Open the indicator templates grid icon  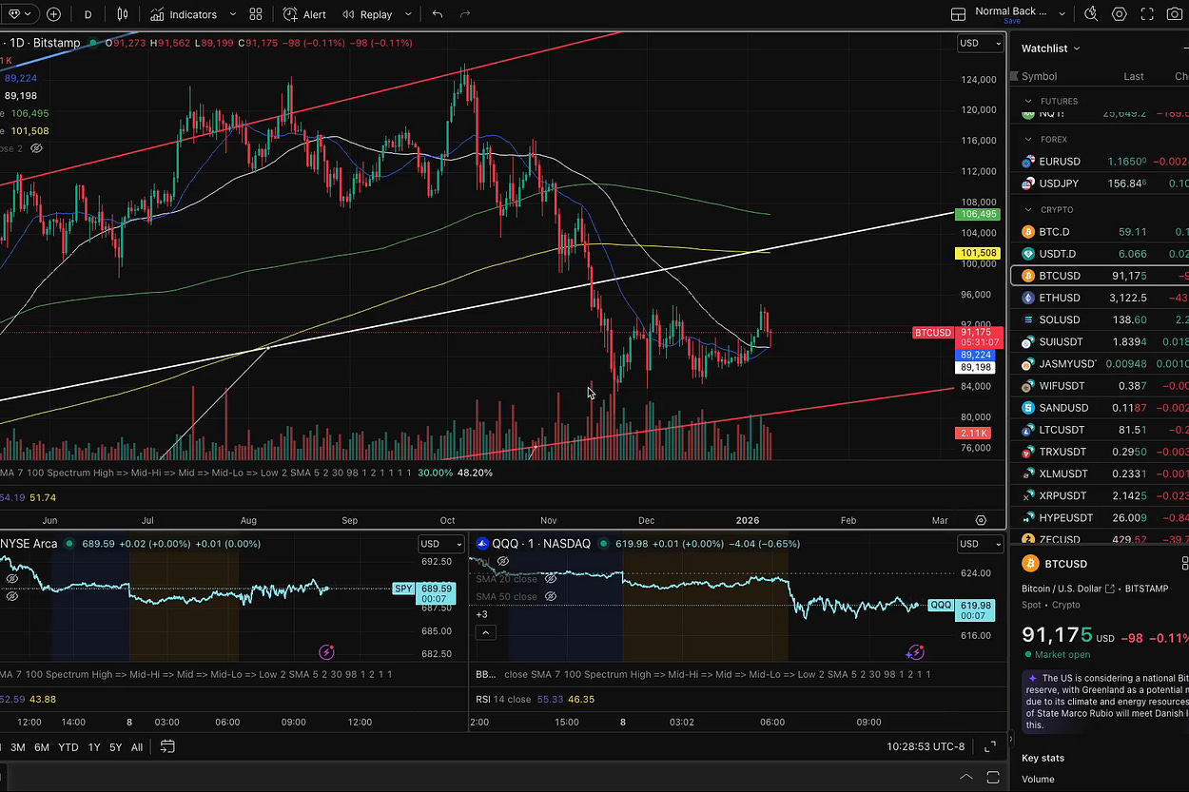[x=256, y=14]
